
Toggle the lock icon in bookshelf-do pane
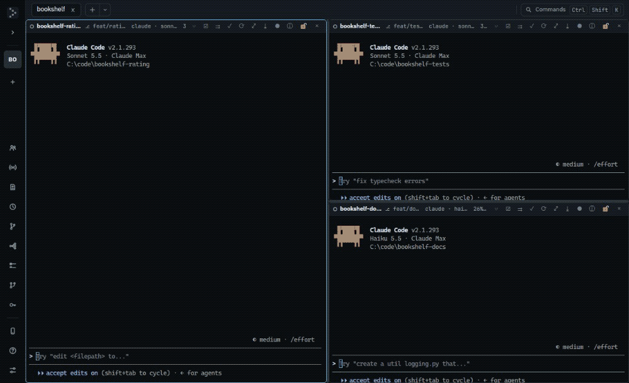coord(605,209)
